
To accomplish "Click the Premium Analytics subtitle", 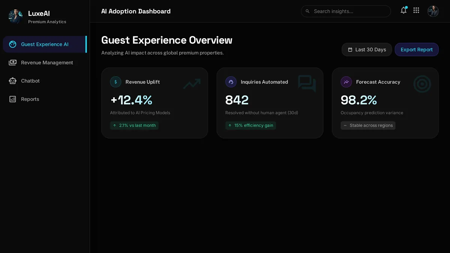I will pos(47,22).
